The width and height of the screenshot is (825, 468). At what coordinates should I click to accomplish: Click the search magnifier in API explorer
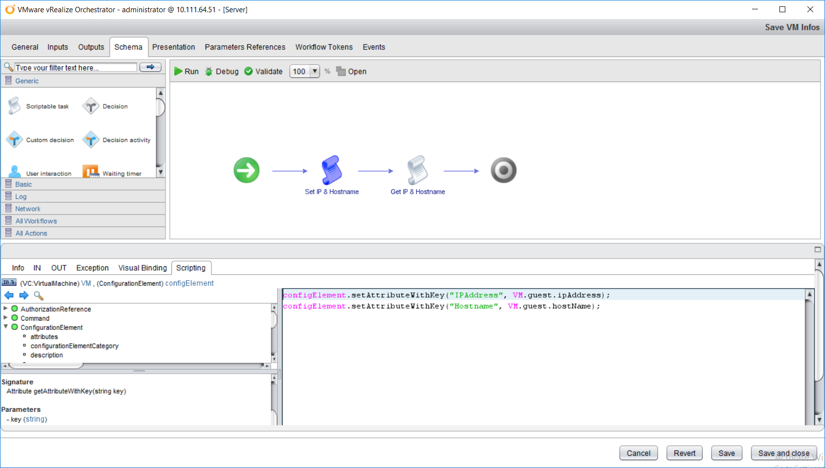point(39,296)
